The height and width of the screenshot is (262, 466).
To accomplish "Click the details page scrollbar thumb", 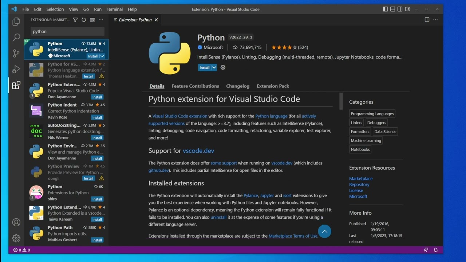I will (341, 101).
